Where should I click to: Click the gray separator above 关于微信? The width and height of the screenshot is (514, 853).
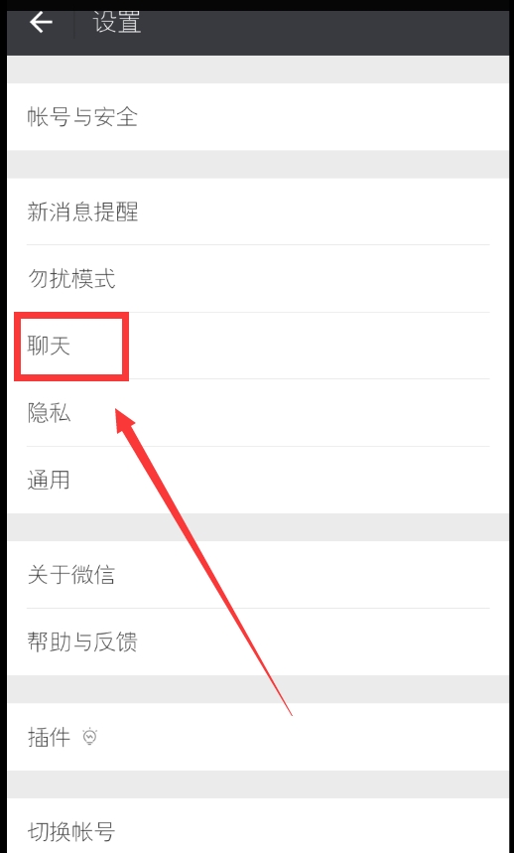[x=258, y=527]
